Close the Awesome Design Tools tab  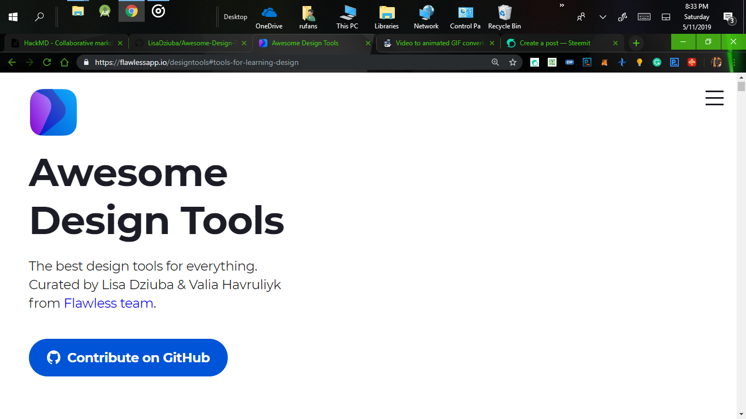(x=368, y=43)
